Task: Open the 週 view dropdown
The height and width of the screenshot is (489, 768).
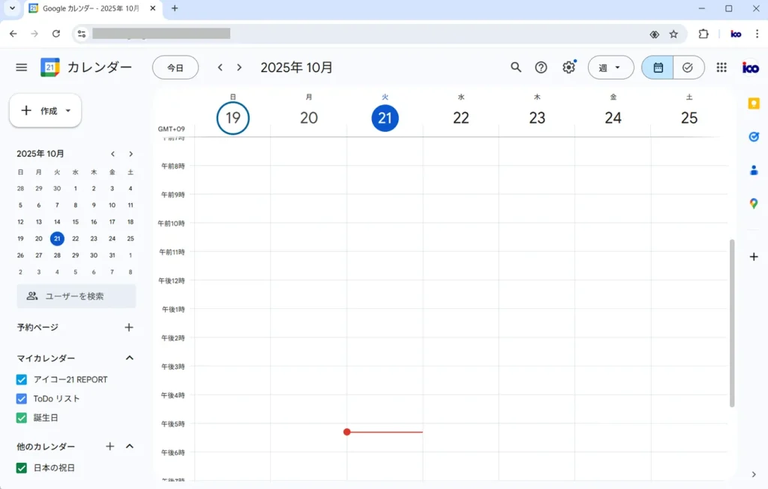Action: tap(610, 67)
